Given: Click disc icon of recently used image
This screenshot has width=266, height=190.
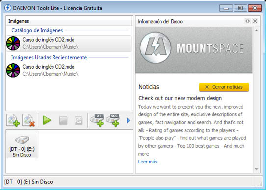Looking at the screenshot, I should coord(13,70).
